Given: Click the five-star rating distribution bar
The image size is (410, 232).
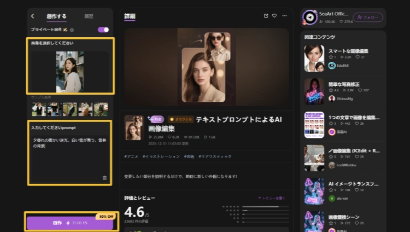Looking at the screenshot, I should (265, 207).
